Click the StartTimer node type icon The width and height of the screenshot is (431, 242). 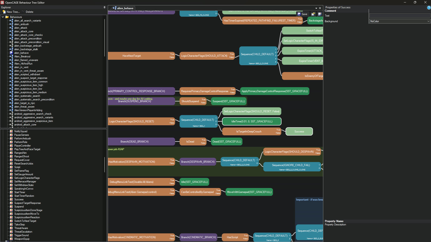tap(11, 192)
